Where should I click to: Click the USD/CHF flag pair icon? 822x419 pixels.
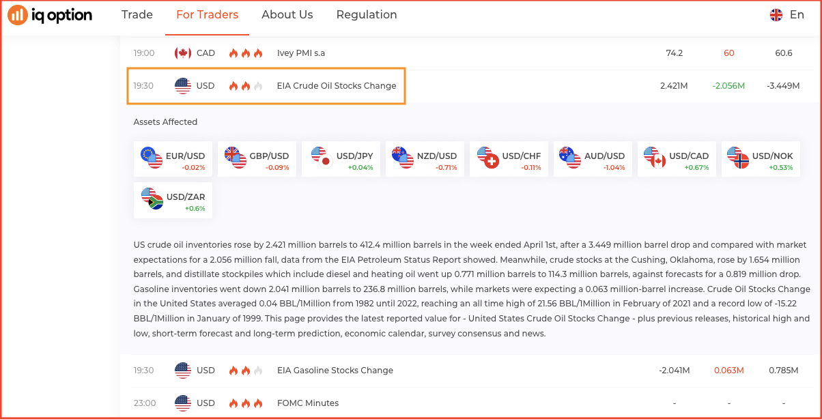click(x=488, y=158)
